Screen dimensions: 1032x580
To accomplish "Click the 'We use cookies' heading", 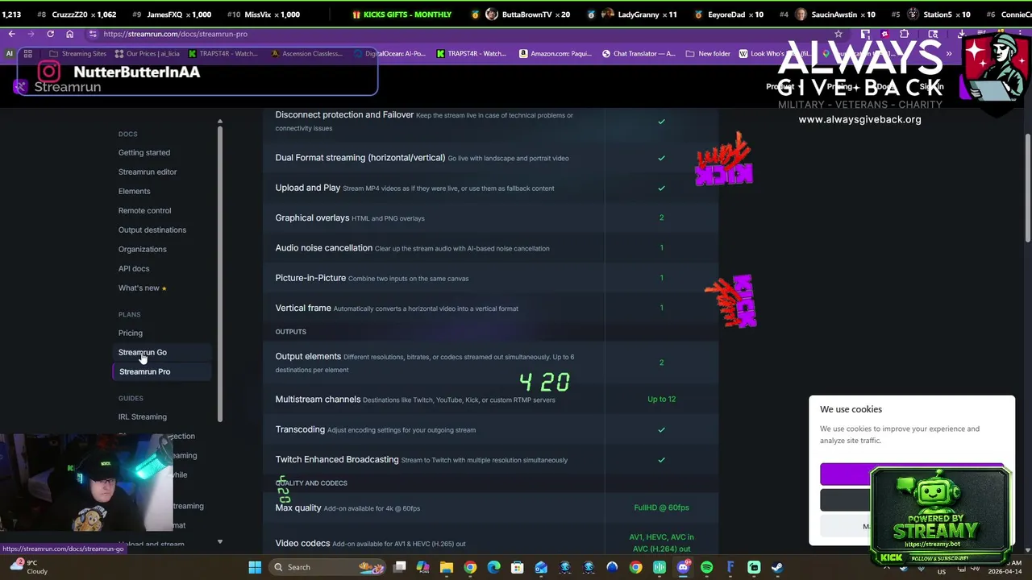I will click(851, 409).
